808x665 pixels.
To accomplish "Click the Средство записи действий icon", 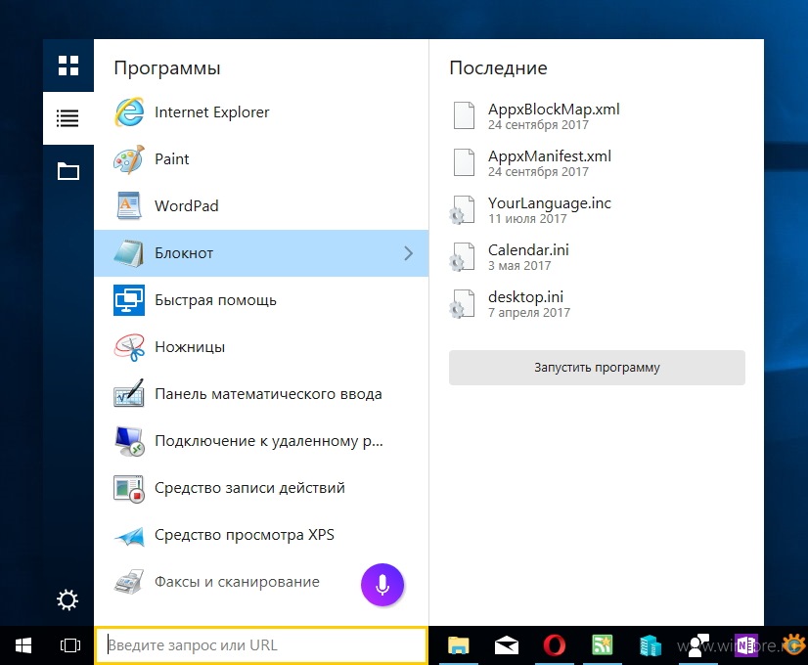I will pyautogui.click(x=129, y=488).
